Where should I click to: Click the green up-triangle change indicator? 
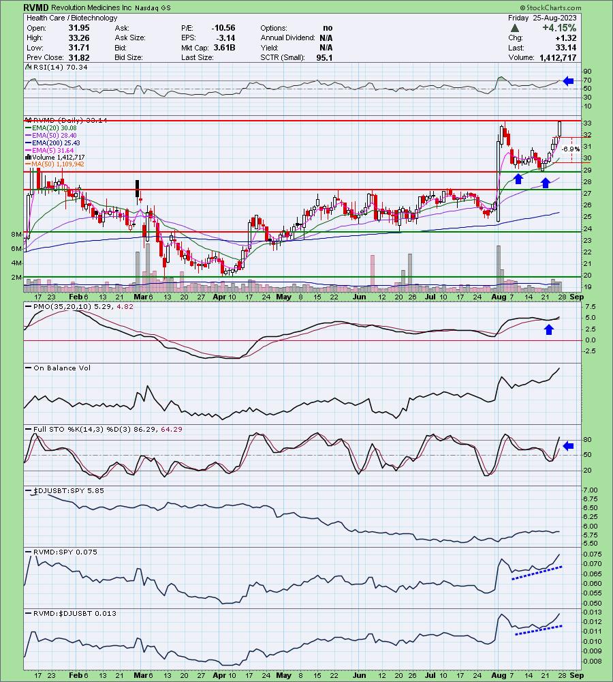click(x=516, y=28)
